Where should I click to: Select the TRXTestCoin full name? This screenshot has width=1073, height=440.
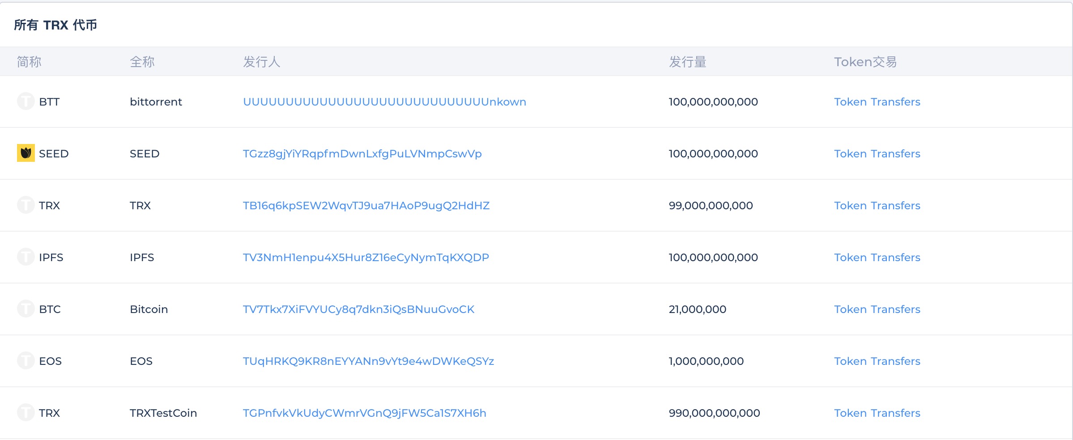(x=163, y=413)
